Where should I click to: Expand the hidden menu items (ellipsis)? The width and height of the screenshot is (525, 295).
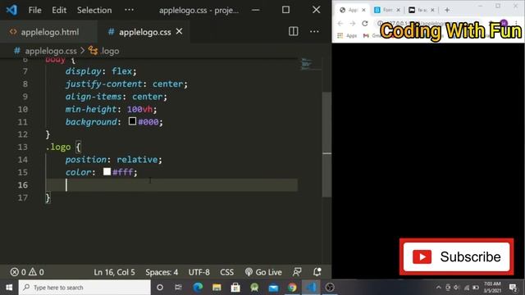pyautogui.click(x=129, y=10)
